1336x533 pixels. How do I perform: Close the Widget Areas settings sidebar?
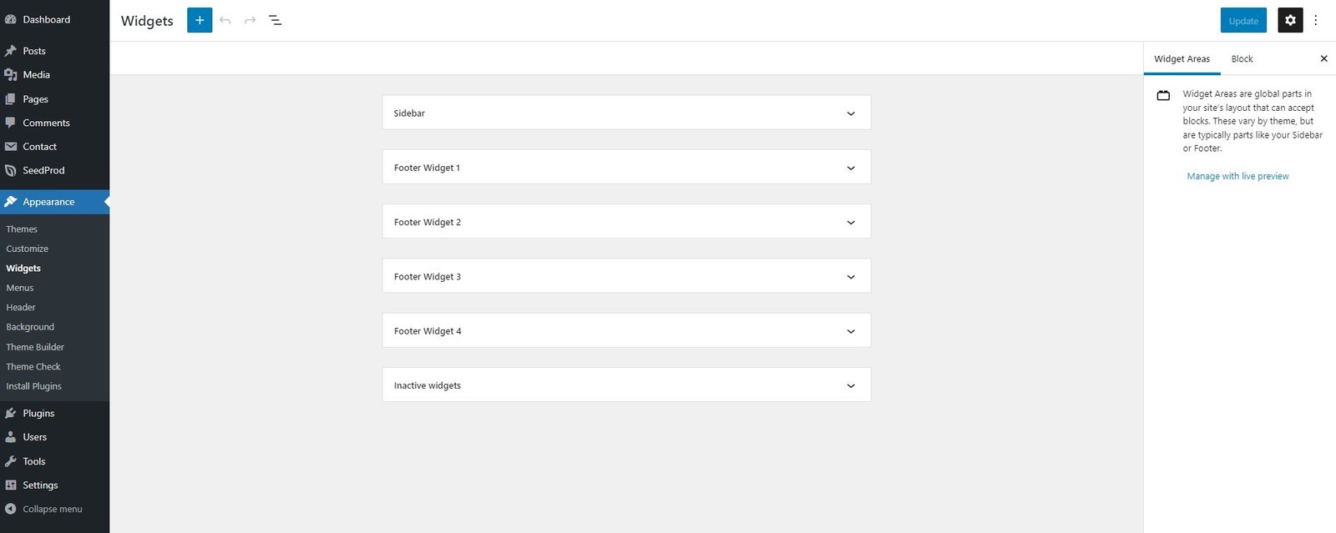(x=1323, y=58)
